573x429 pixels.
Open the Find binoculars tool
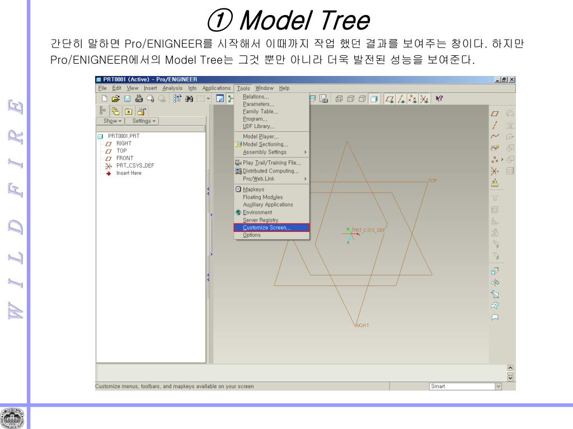coord(189,98)
